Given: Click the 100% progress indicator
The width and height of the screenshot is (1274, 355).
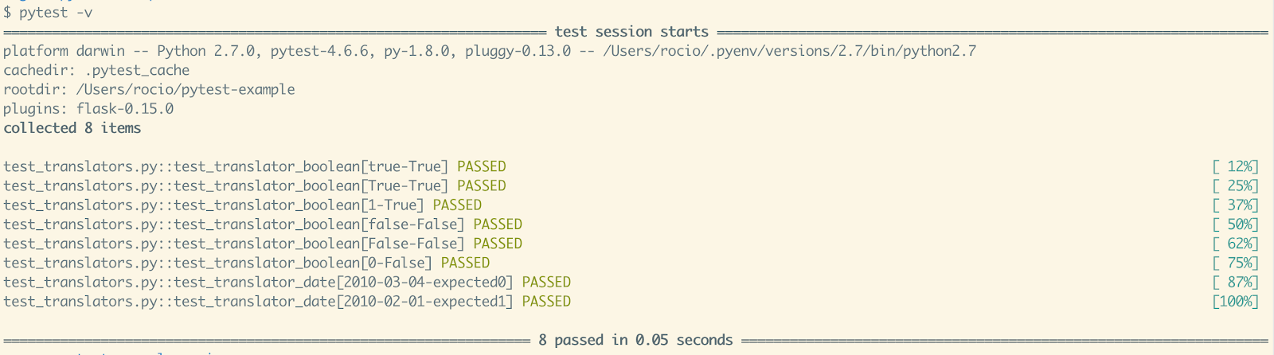Looking at the screenshot, I should pos(1236,301).
